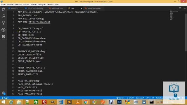The height and width of the screenshot is (105, 187).
Task: Click the DB_CONNECTION=mysql line
Action: [x=30, y=29]
